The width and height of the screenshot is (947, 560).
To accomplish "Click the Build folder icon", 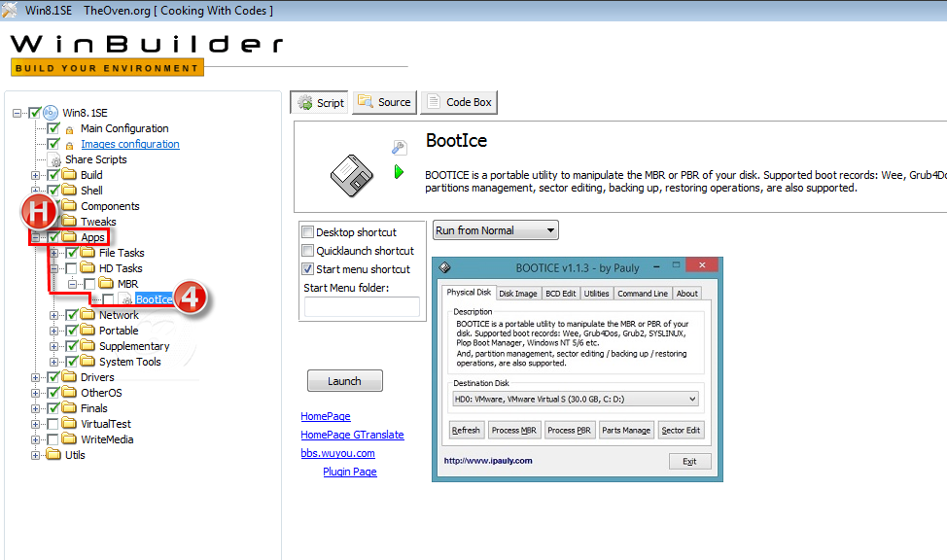I will (69, 175).
